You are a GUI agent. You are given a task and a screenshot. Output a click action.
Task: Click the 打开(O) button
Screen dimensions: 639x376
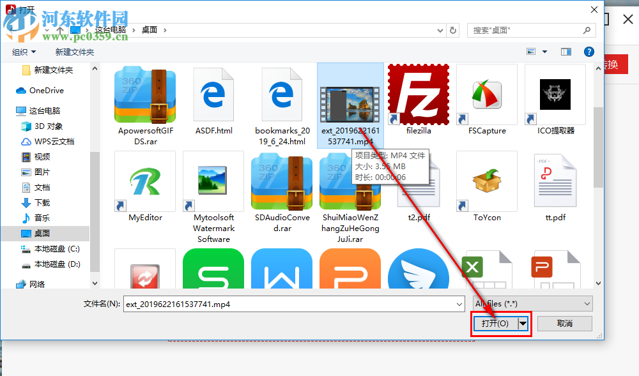click(x=495, y=324)
